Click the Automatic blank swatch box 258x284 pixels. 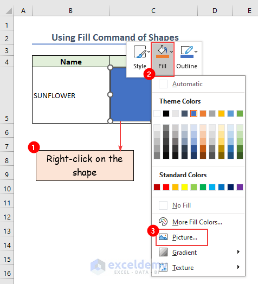click(x=163, y=84)
